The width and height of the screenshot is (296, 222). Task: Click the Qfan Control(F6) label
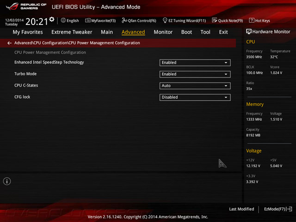click(x=142, y=20)
